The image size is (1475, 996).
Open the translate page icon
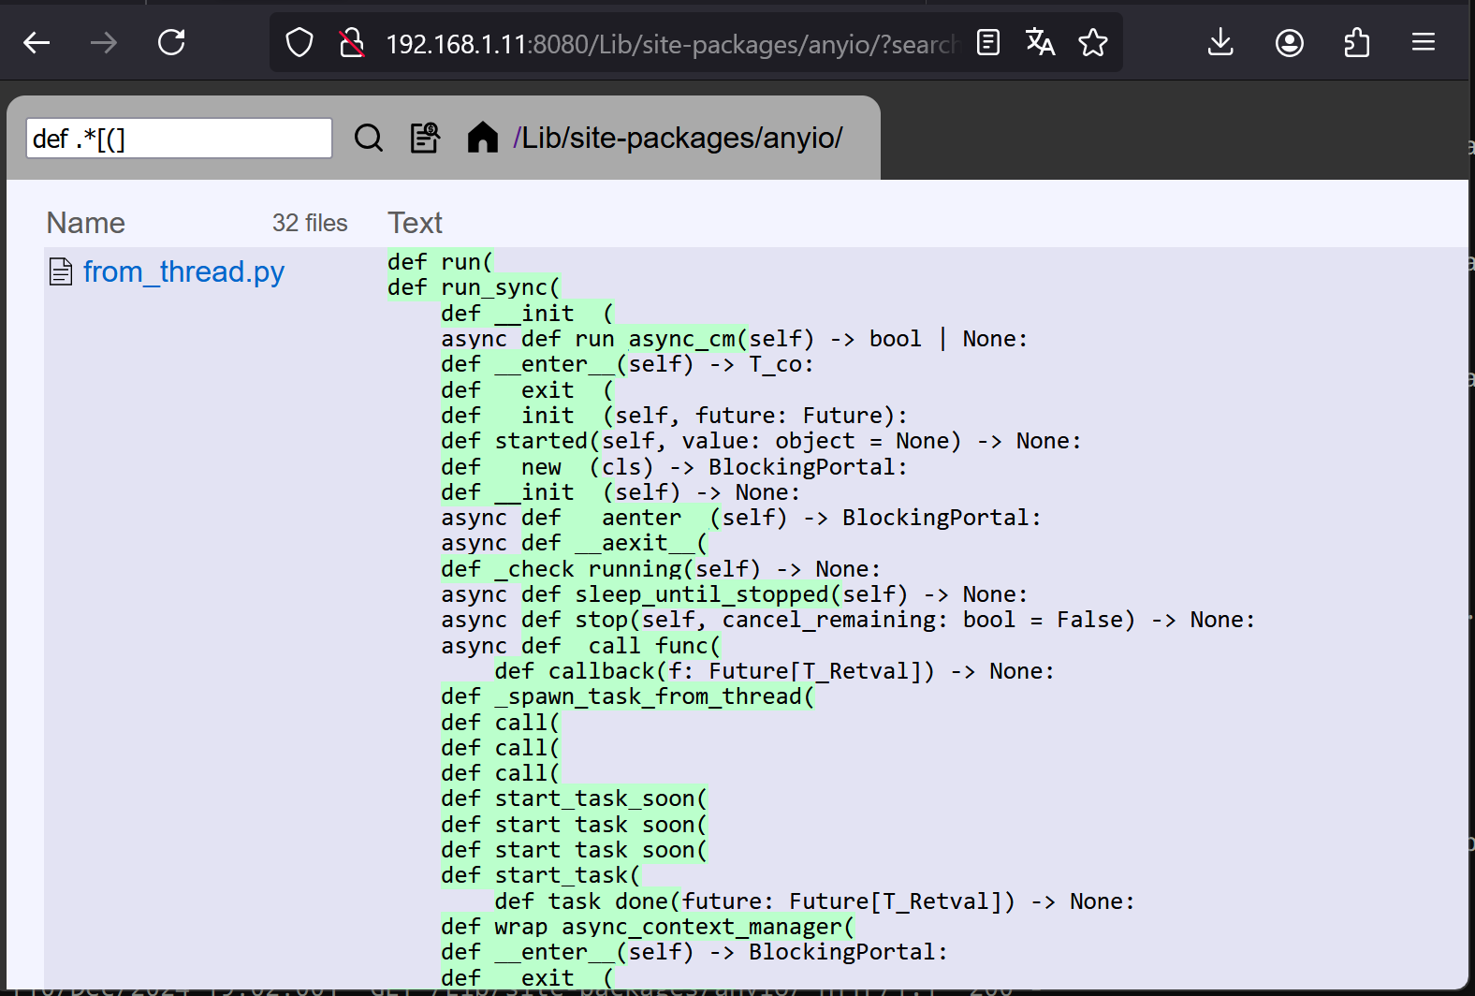(1040, 42)
